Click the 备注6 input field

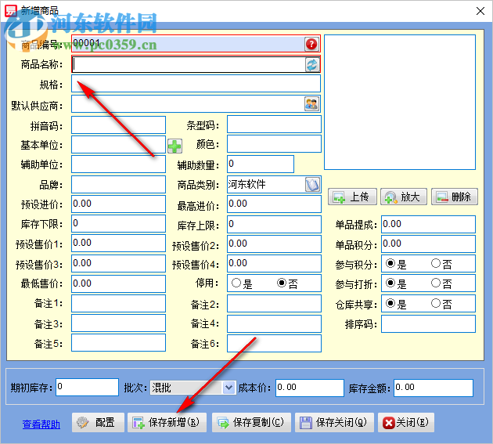pos(274,343)
